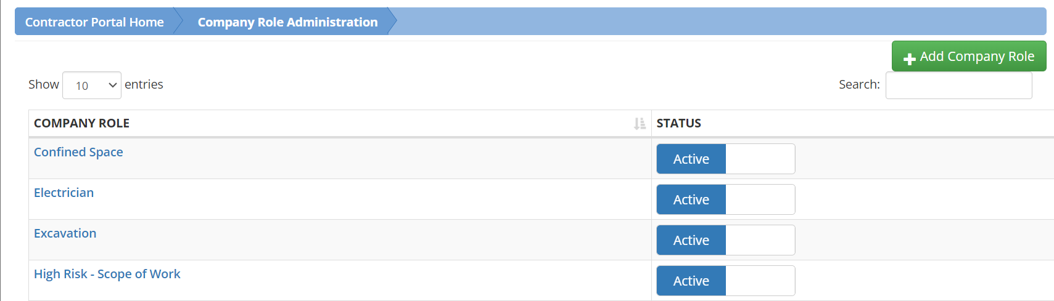1054x301 pixels.
Task: Open High Risk - Scope of Work link
Action: (x=107, y=274)
